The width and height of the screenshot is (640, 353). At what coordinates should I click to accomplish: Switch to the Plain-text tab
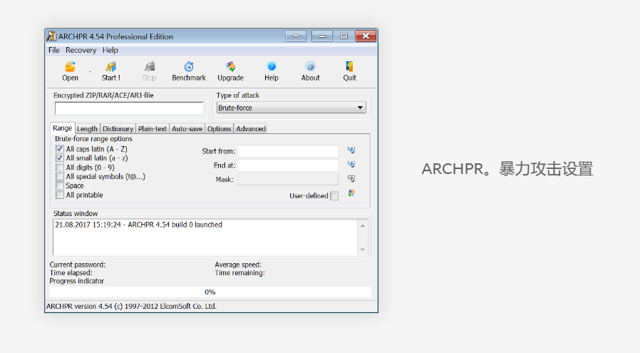pos(153,128)
